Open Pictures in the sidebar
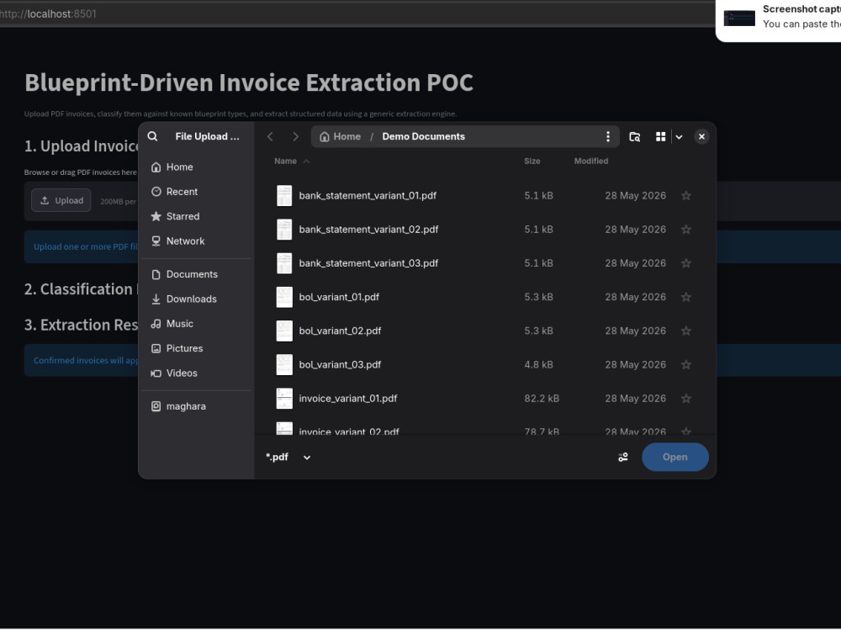This screenshot has width=841, height=630. tap(196, 348)
